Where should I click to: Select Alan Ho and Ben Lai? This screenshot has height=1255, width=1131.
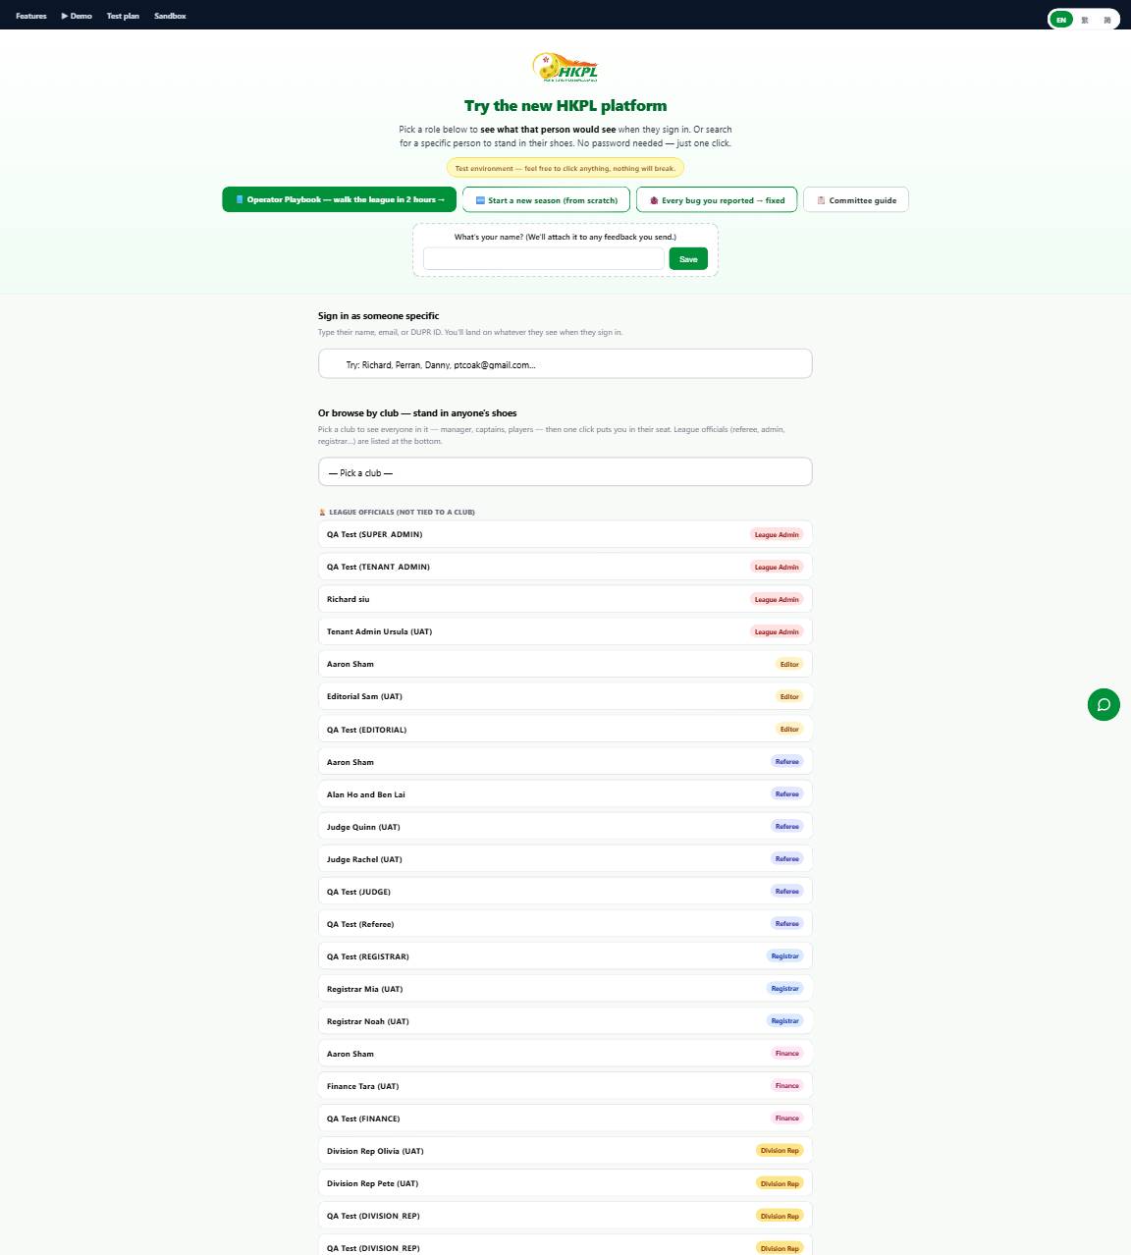(565, 794)
